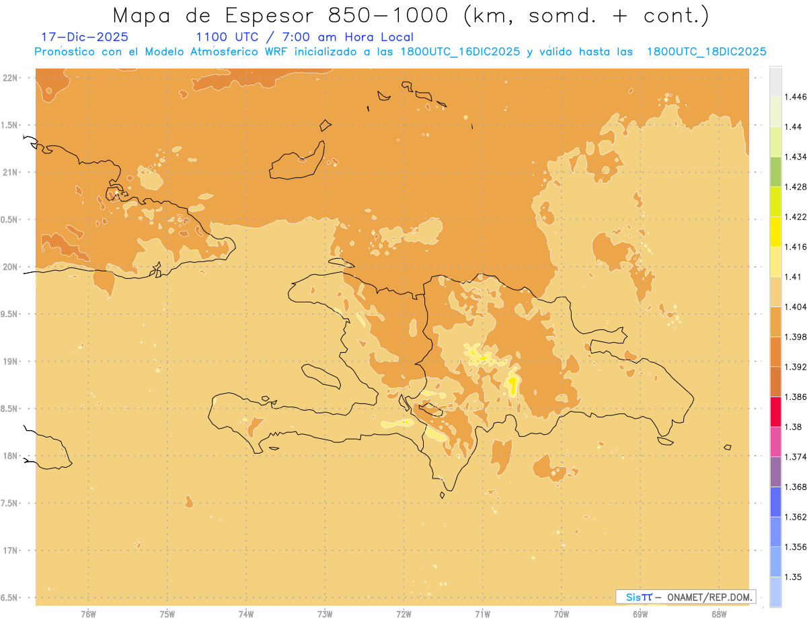
Task: Pick the light blue swatch between 1.35 and 1.356
Action: point(775,562)
